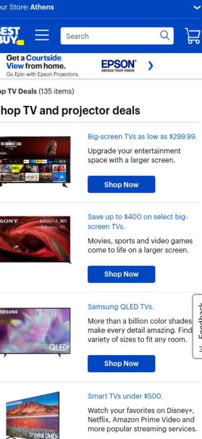The image size is (202, 439).
Task: Click the Epson logo in banner
Action: point(119,66)
